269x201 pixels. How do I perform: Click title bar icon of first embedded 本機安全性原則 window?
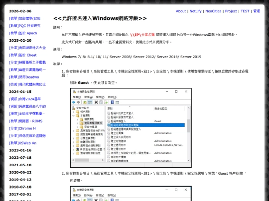74,92
